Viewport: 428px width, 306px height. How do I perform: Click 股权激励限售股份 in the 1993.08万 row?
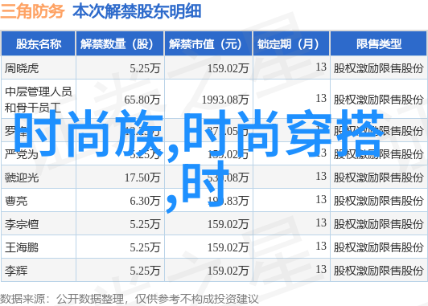coord(378,100)
